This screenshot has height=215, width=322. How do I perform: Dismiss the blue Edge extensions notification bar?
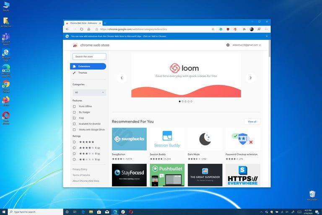click(267, 36)
